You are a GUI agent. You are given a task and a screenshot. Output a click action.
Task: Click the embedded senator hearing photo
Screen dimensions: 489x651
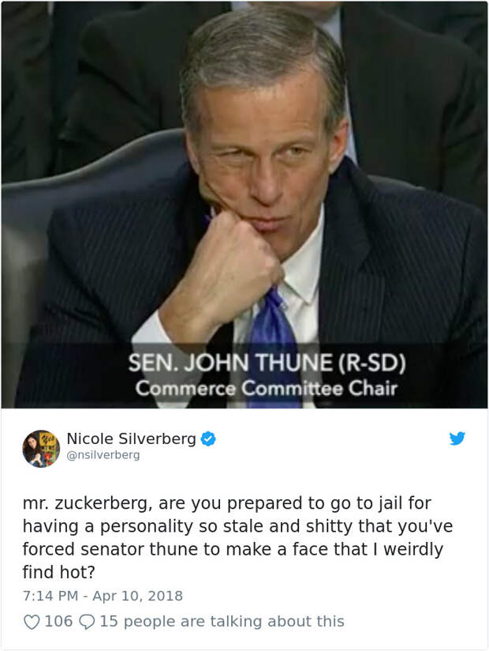pos(244,205)
